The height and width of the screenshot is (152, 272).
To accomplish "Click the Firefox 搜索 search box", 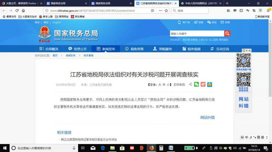I will 190,10.
